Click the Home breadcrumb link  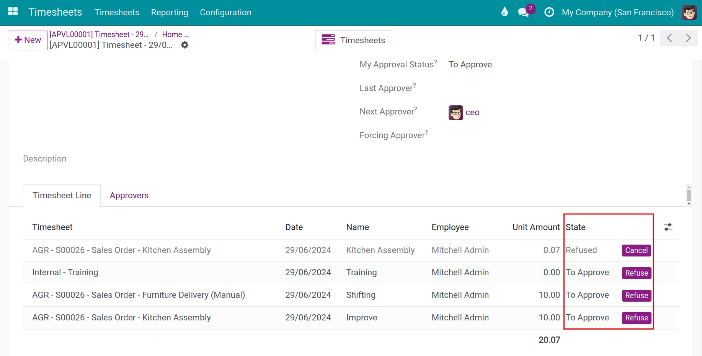coord(175,34)
